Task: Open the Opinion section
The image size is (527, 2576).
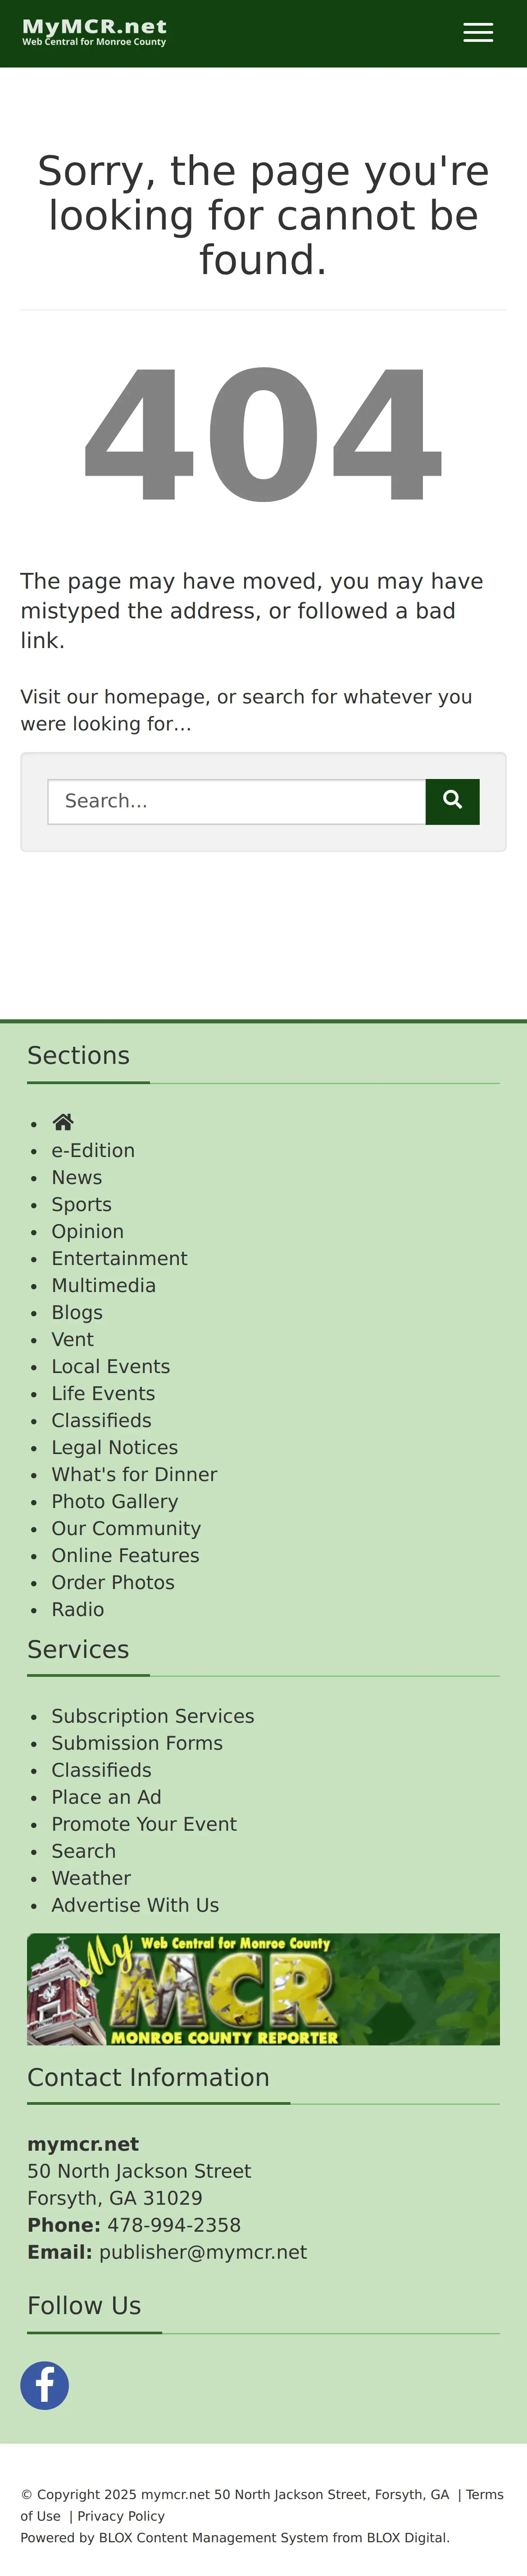Action: 88,1232
